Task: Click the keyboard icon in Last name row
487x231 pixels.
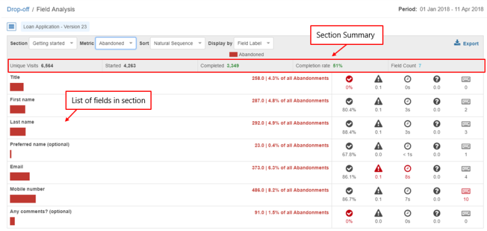Action: [466, 124]
